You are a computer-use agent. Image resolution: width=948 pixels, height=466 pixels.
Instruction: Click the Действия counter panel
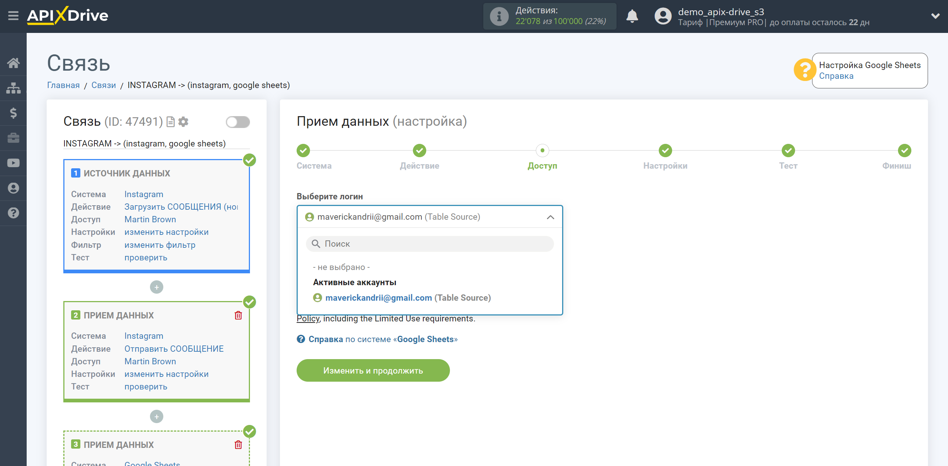(x=550, y=16)
